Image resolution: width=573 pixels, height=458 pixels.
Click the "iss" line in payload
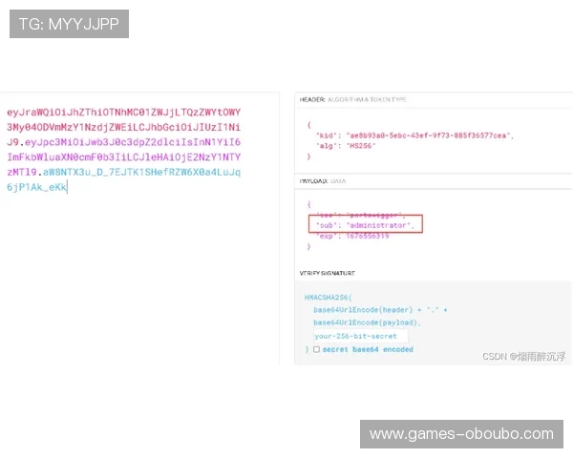364,215
